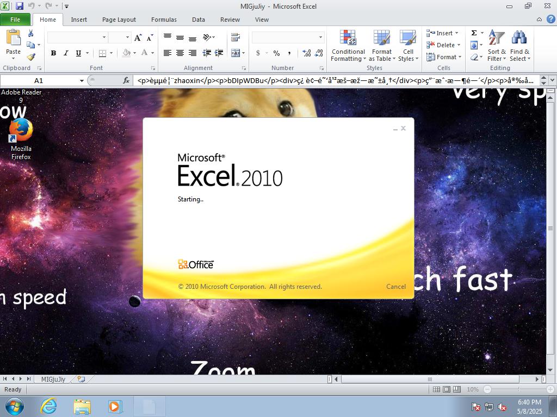
Task: Toggle Align Text Right
Action: tap(193, 53)
